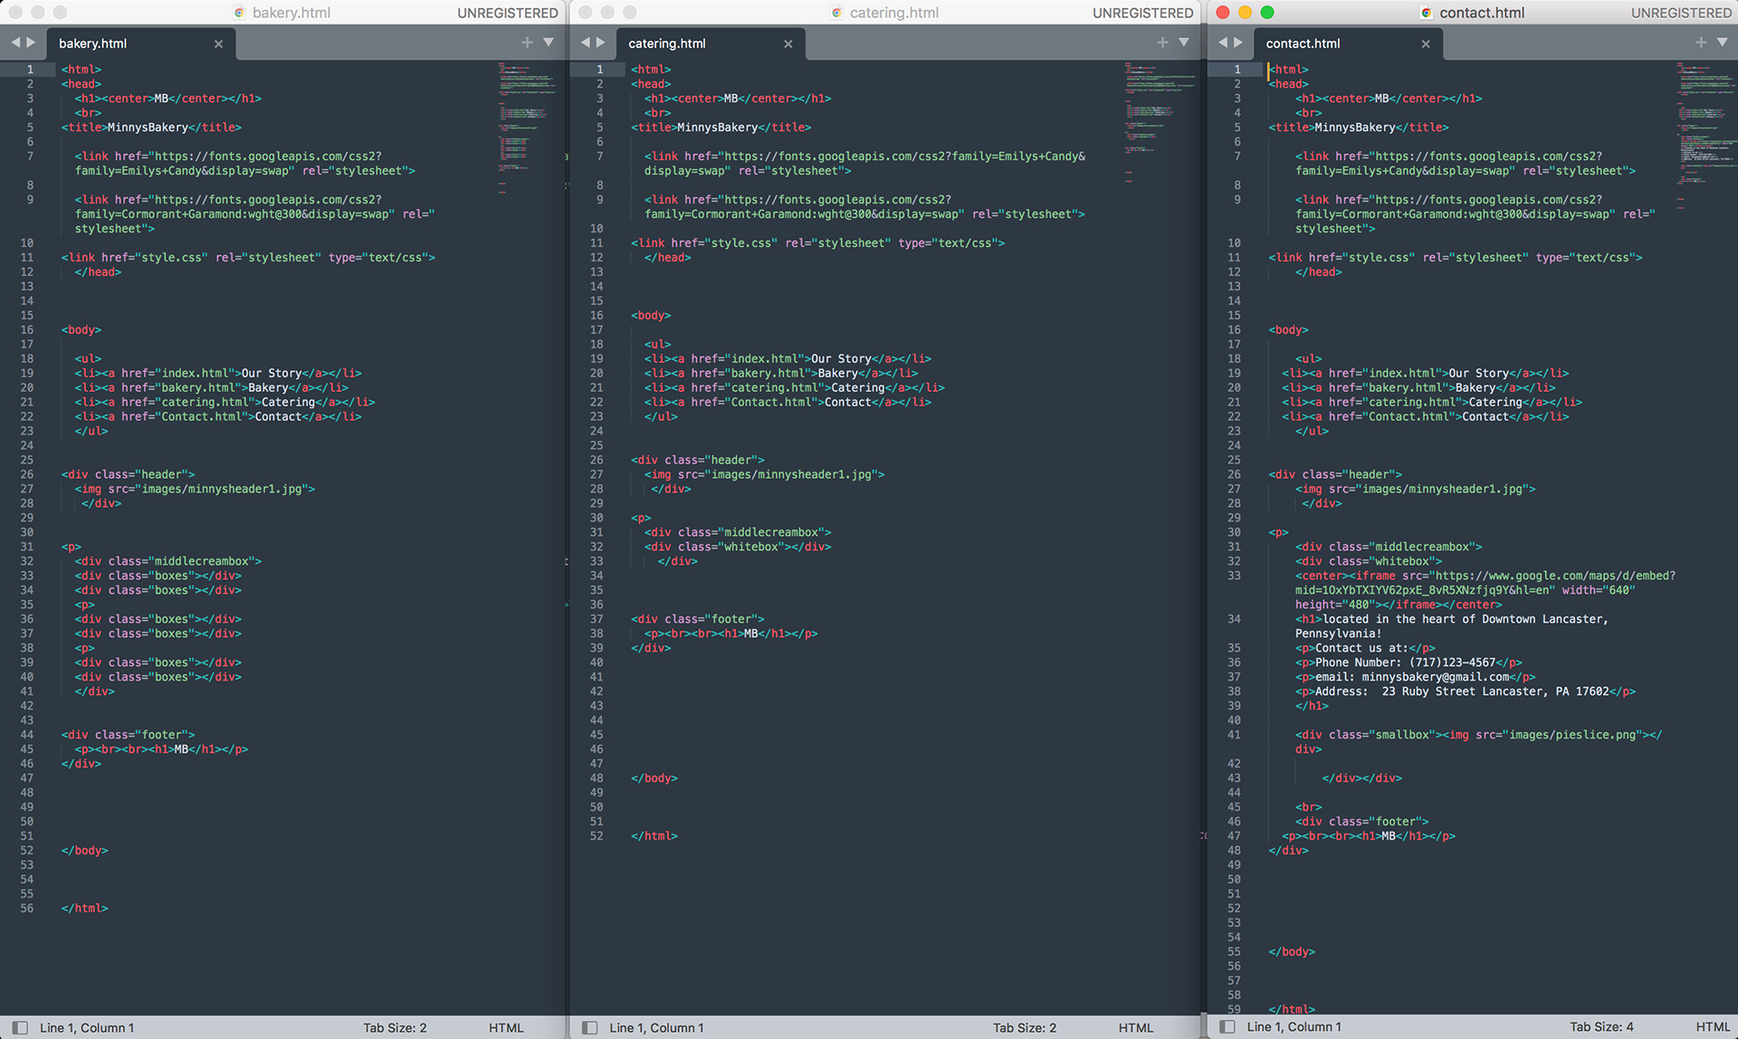
Task: Change HTML syntax in contact.html status bar
Action: click(x=1713, y=1026)
